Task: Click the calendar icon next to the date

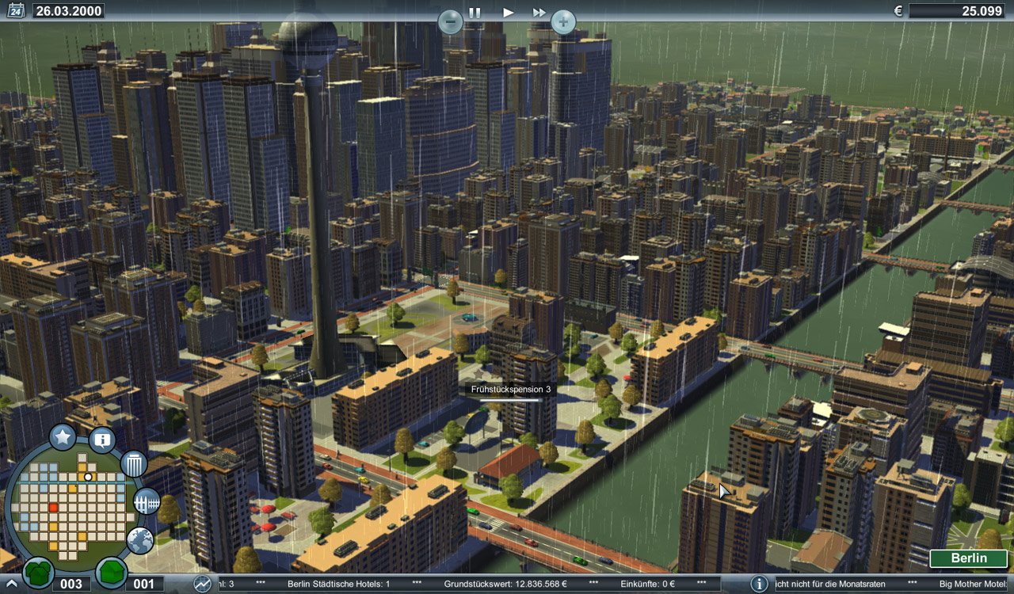Action: pos(16,10)
